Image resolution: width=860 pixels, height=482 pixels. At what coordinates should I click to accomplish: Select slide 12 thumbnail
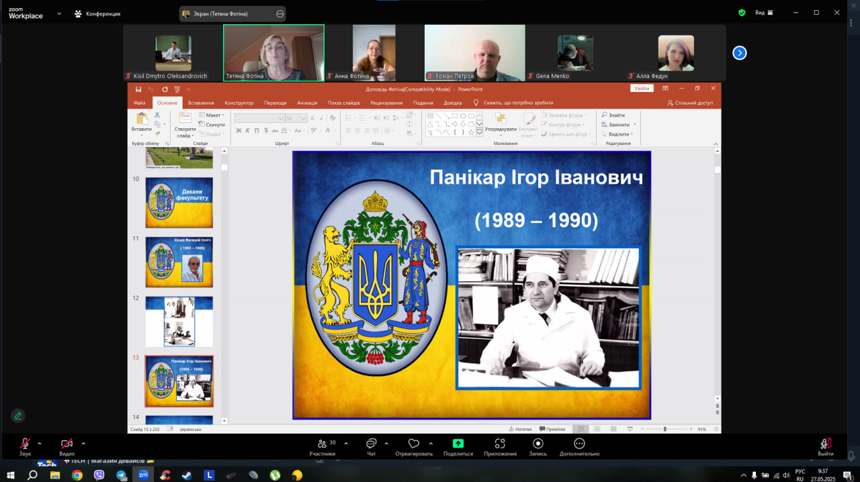(x=179, y=322)
